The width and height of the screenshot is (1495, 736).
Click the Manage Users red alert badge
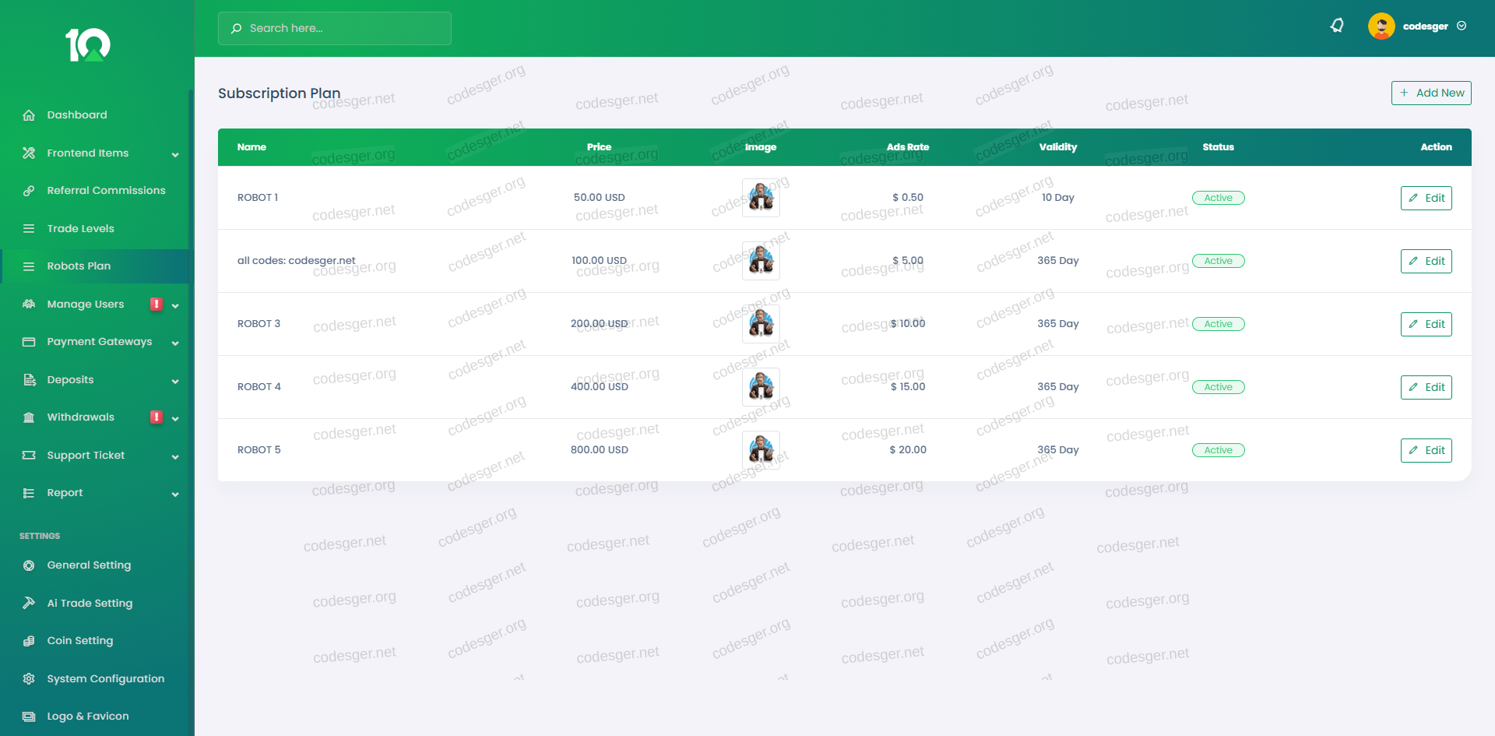tap(157, 305)
